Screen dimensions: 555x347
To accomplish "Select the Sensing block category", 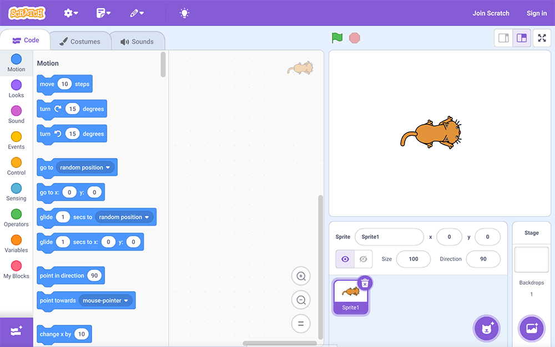I will click(16, 192).
